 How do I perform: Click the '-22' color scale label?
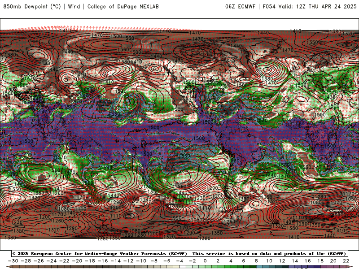pyautogui.click(x=64, y=261)
